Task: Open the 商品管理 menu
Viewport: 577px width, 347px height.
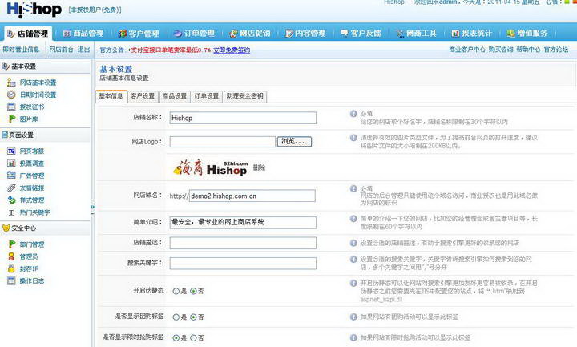Action: [83, 34]
